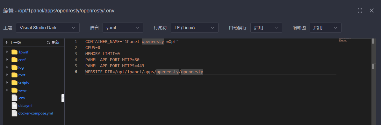
Task: Click the data.yml file icon
Action: (x=15, y=106)
